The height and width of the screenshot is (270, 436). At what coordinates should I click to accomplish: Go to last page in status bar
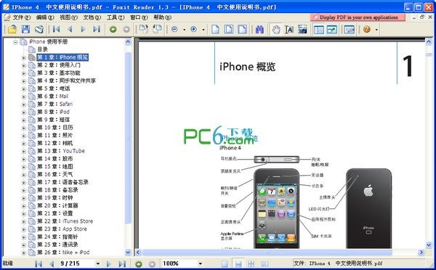click(x=122, y=263)
